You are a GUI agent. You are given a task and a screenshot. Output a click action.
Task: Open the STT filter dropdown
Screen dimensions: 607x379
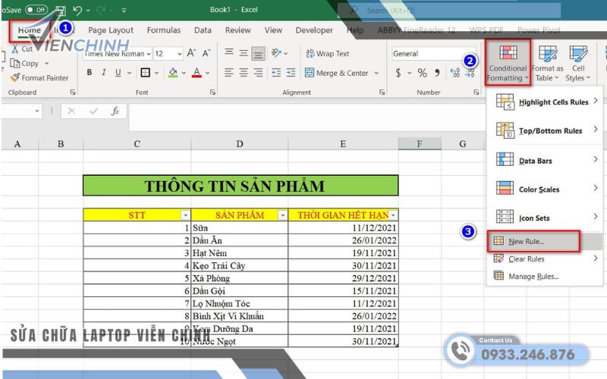186,215
